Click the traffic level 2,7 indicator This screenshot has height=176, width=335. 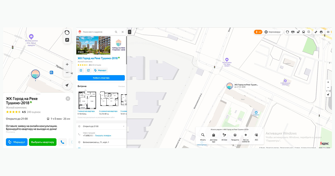[x=258, y=32]
